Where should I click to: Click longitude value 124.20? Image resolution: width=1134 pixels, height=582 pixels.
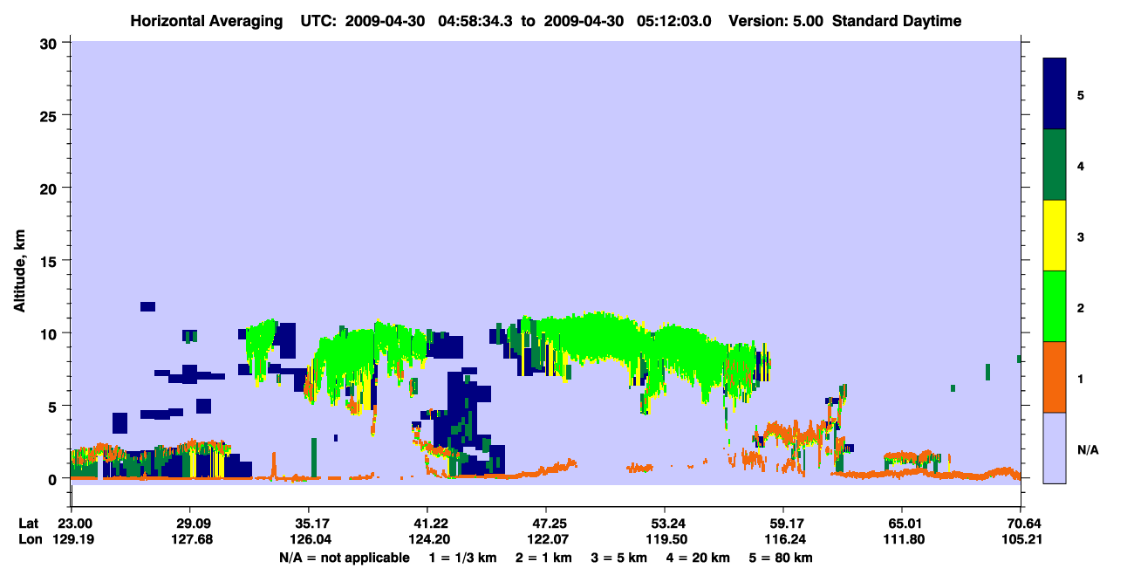pos(427,539)
